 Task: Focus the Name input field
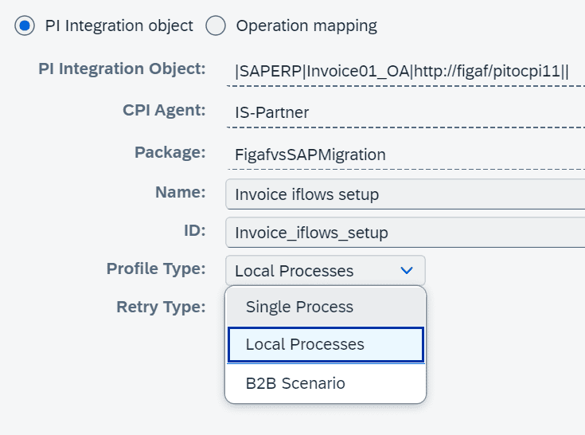pyautogui.click(x=406, y=194)
